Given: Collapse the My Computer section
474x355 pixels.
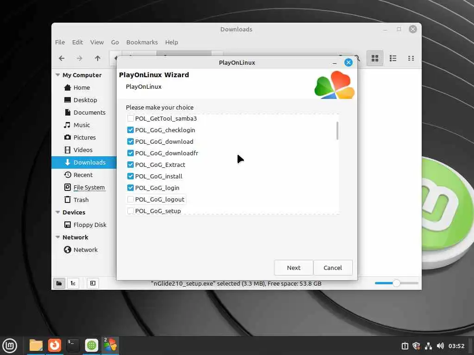Looking at the screenshot, I should pos(58,75).
